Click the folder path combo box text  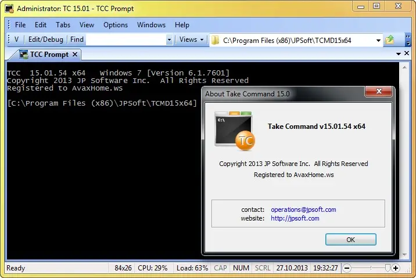point(287,41)
